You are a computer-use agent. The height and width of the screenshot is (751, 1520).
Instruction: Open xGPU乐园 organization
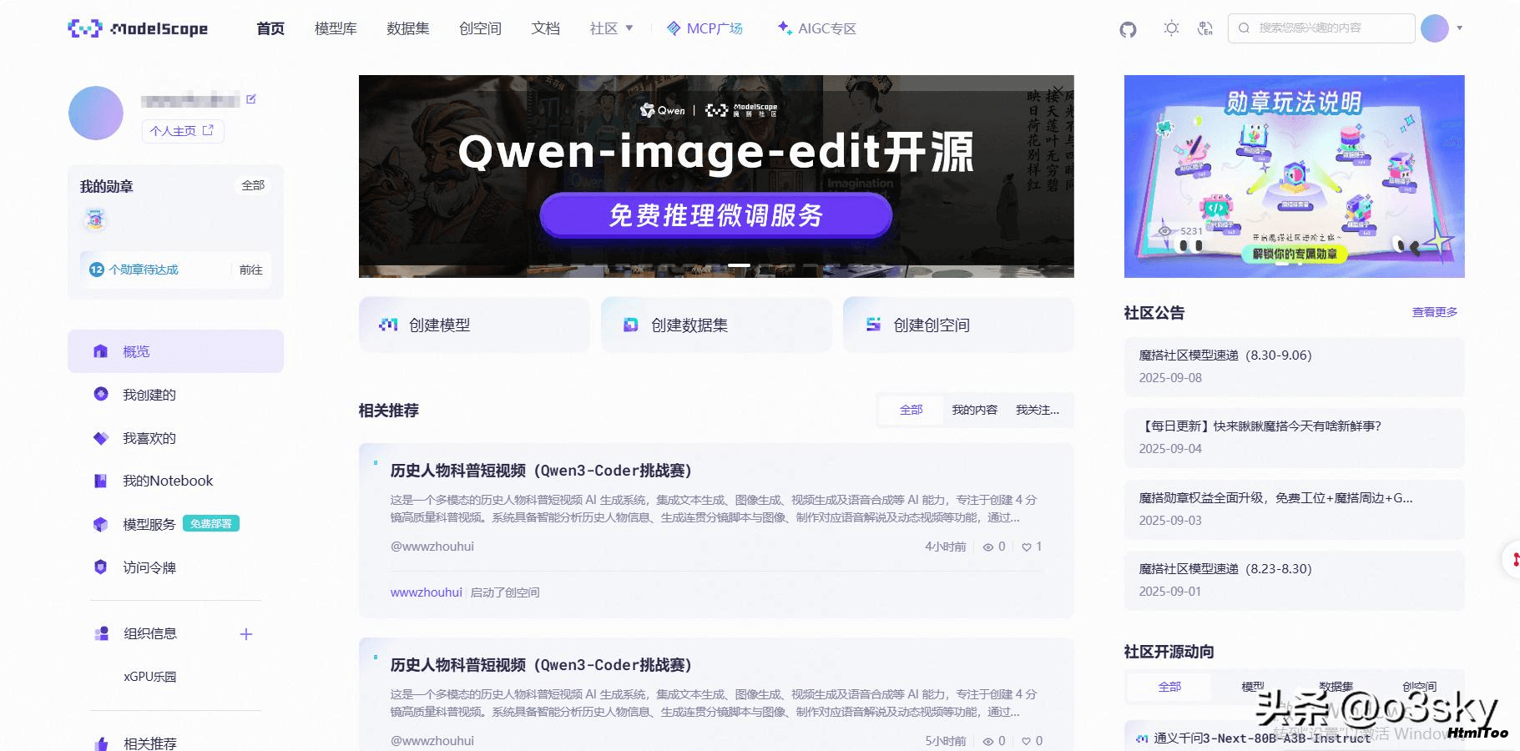[x=150, y=677]
